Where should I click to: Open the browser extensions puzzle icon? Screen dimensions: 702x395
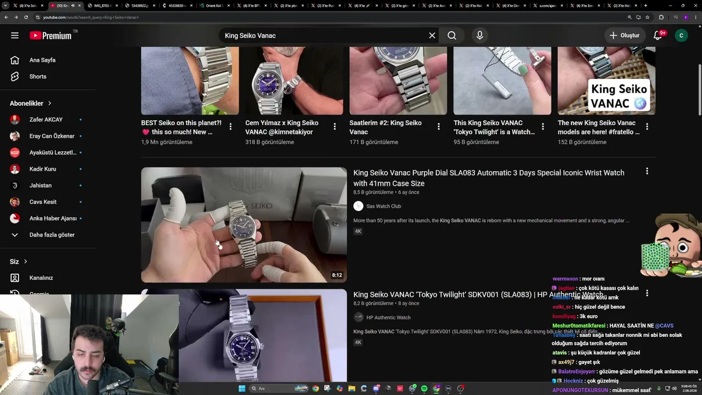[x=661, y=17]
